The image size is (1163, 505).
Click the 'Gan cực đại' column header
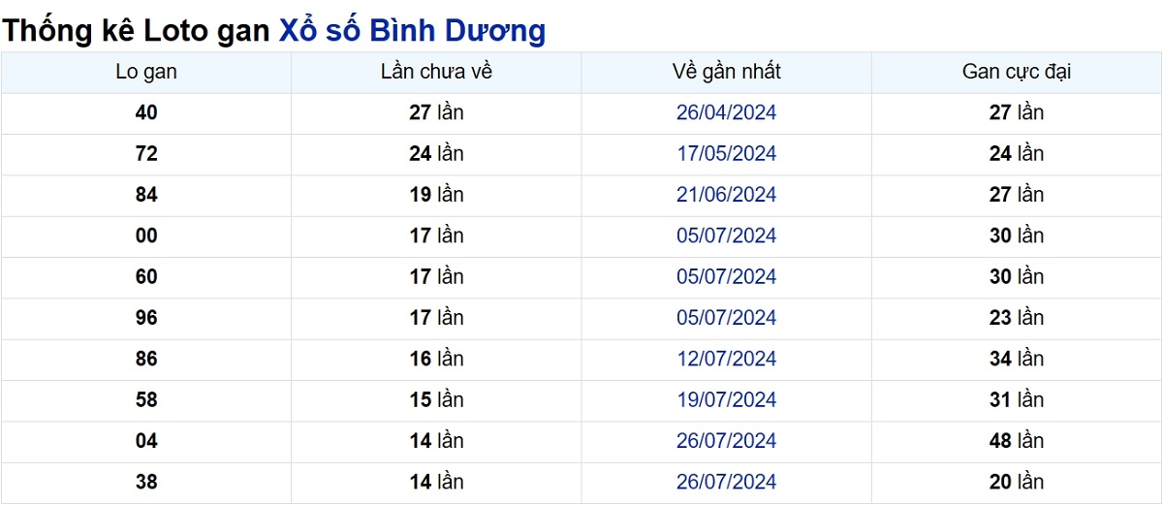click(x=1017, y=72)
